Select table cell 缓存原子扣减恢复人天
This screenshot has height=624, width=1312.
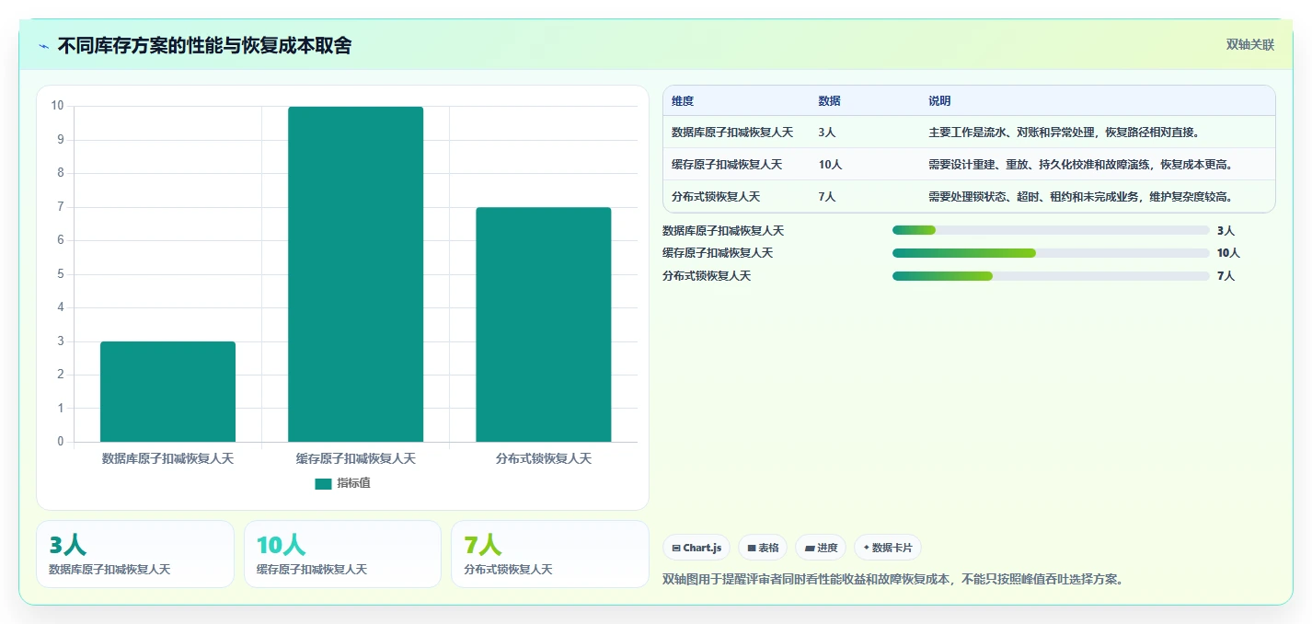(x=727, y=165)
